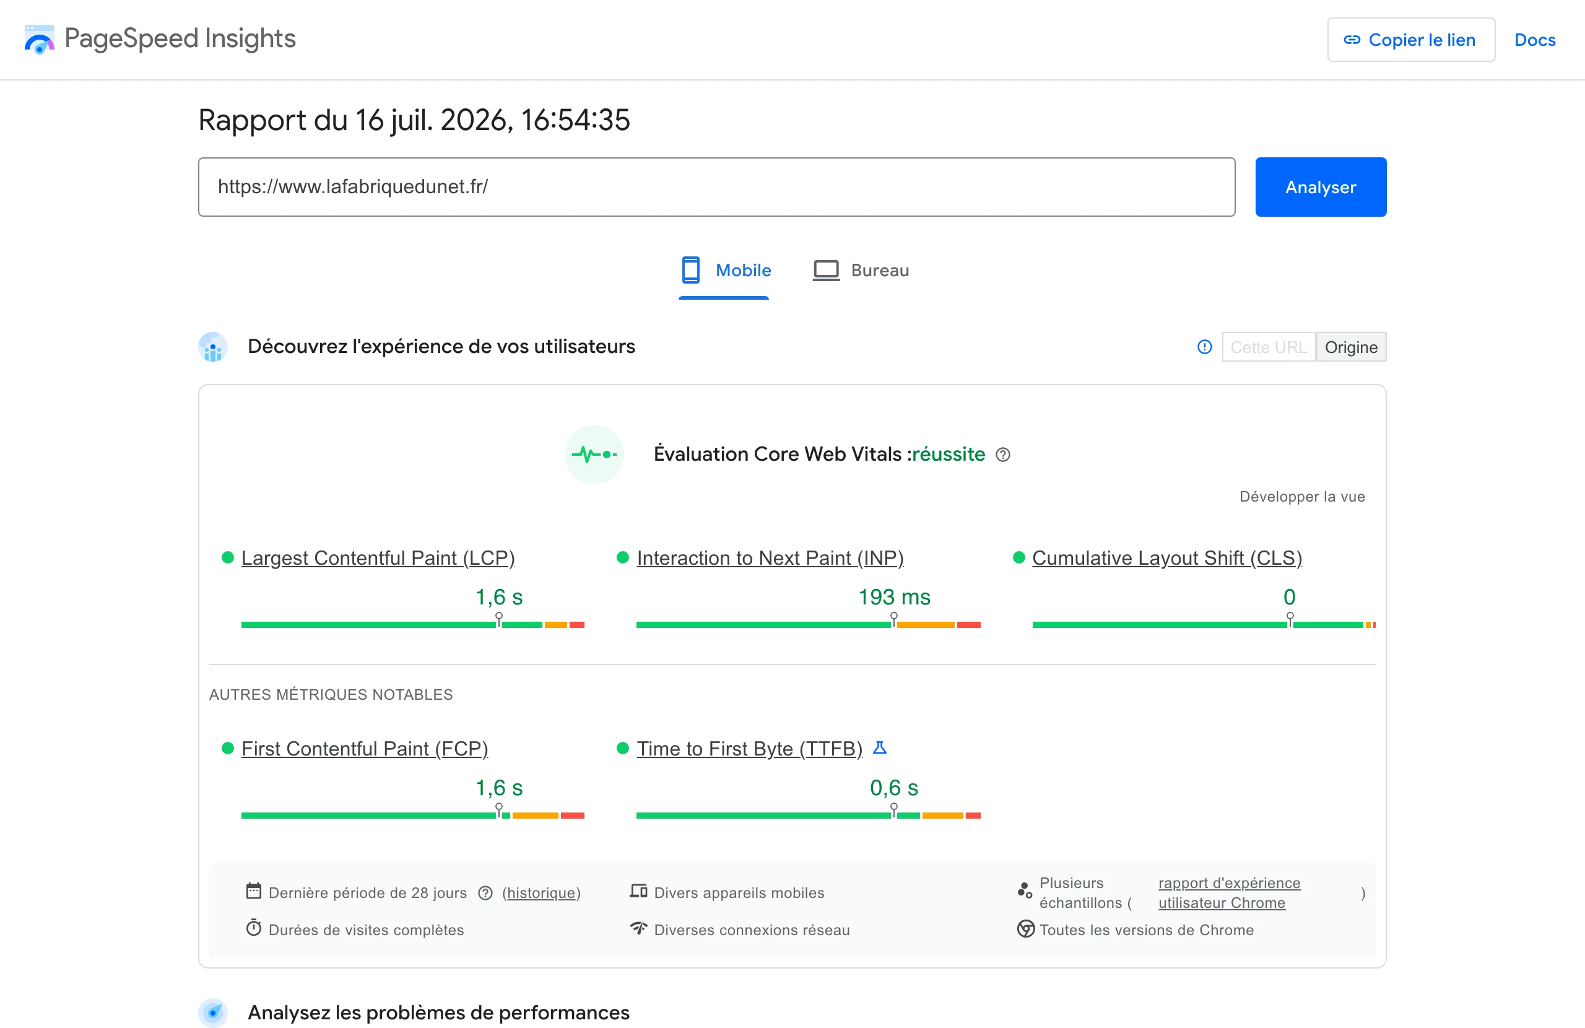The width and height of the screenshot is (1585, 1028).
Task: Click the 193 ms INP value
Action: 893,597
